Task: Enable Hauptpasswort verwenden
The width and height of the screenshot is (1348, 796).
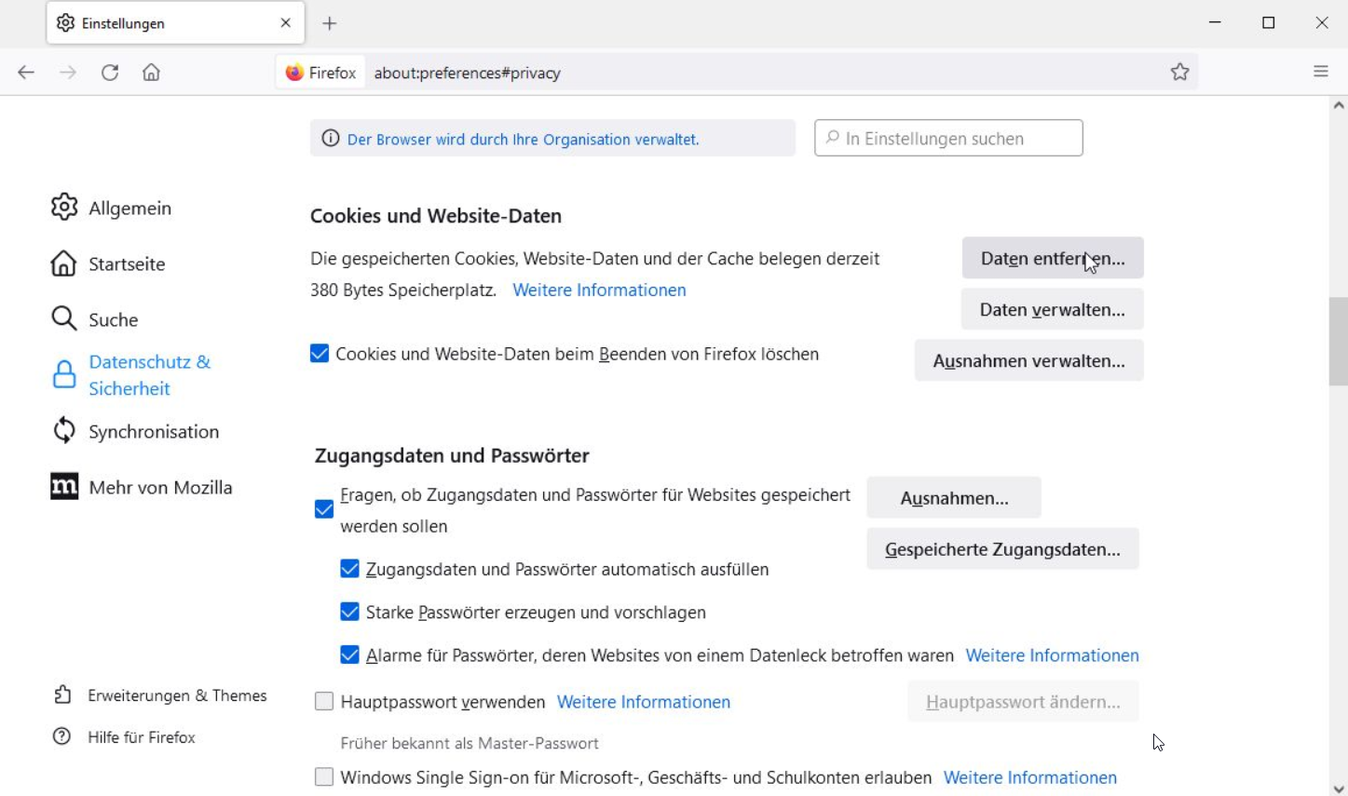Action: [324, 701]
